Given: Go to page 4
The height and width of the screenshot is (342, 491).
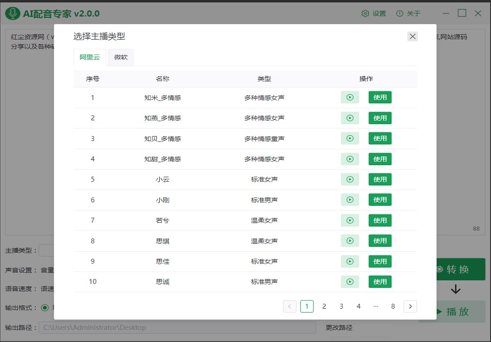Looking at the screenshot, I should tap(358, 306).
